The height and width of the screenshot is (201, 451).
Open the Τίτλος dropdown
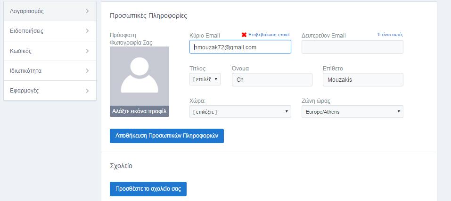point(205,79)
